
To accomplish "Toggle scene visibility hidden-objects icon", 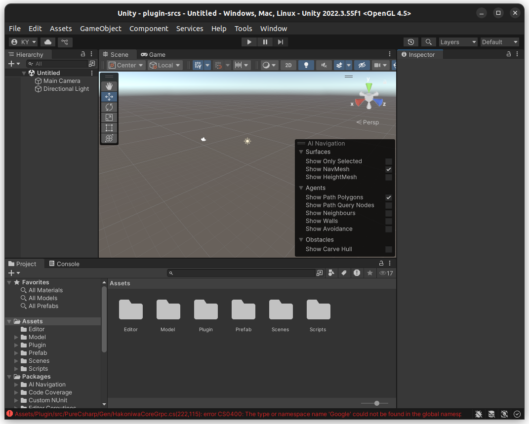I will tap(362, 65).
